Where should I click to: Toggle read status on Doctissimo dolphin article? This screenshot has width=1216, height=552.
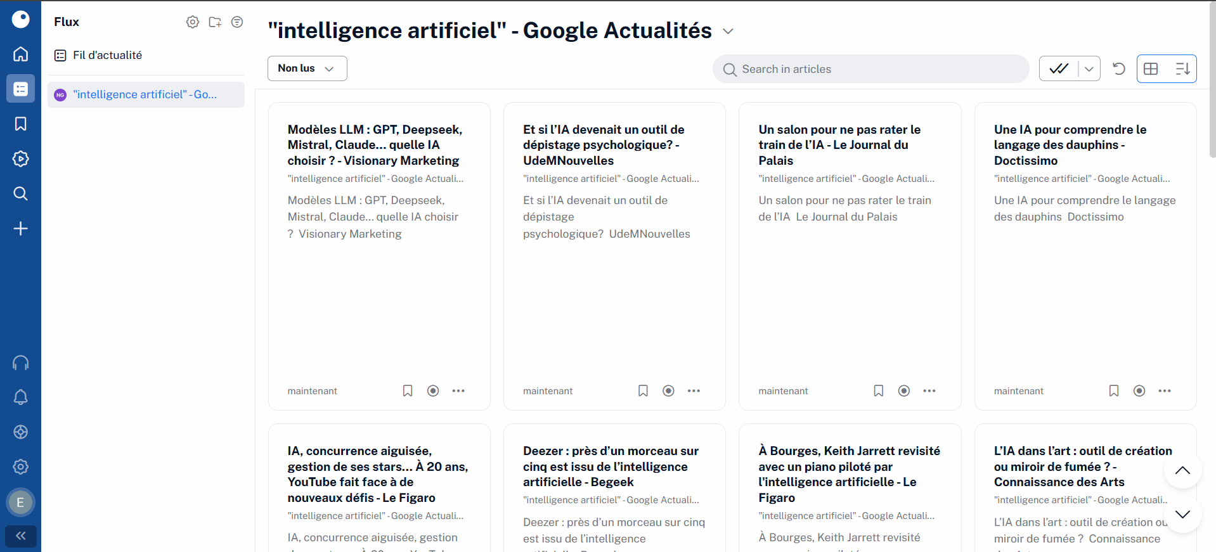[x=1139, y=391]
